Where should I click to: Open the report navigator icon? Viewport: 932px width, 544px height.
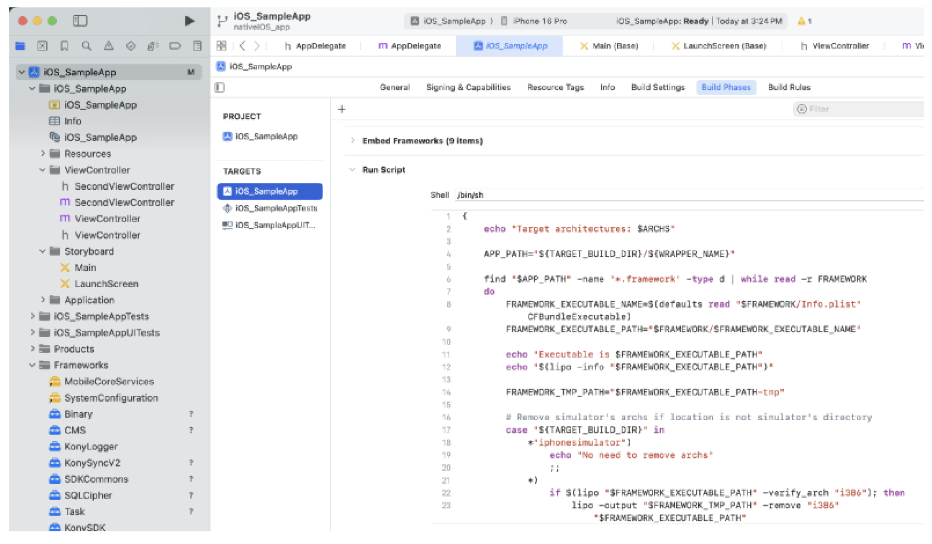tap(197, 46)
